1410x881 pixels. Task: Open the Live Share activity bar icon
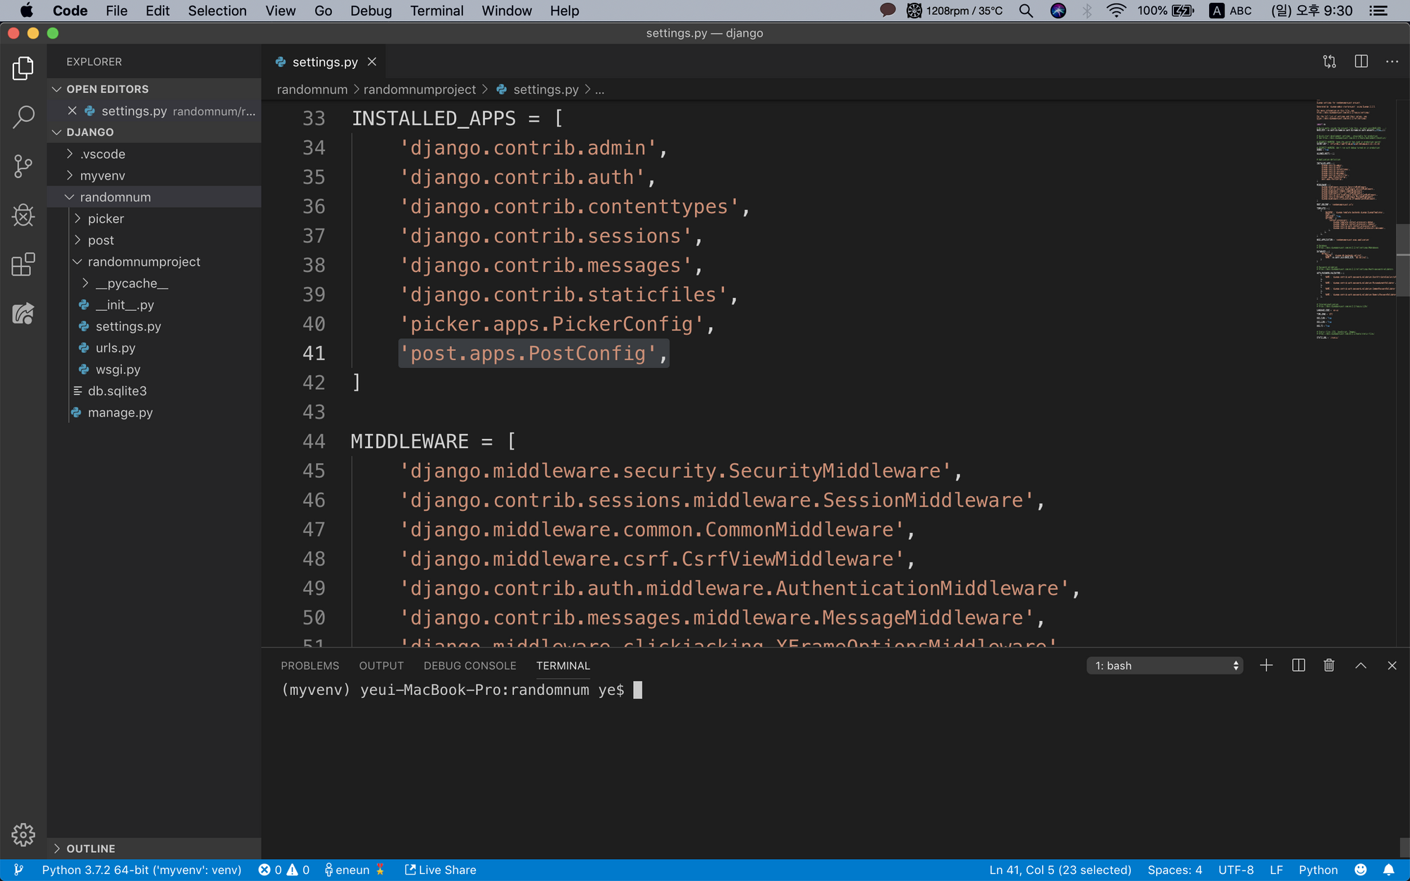coord(23,314)
